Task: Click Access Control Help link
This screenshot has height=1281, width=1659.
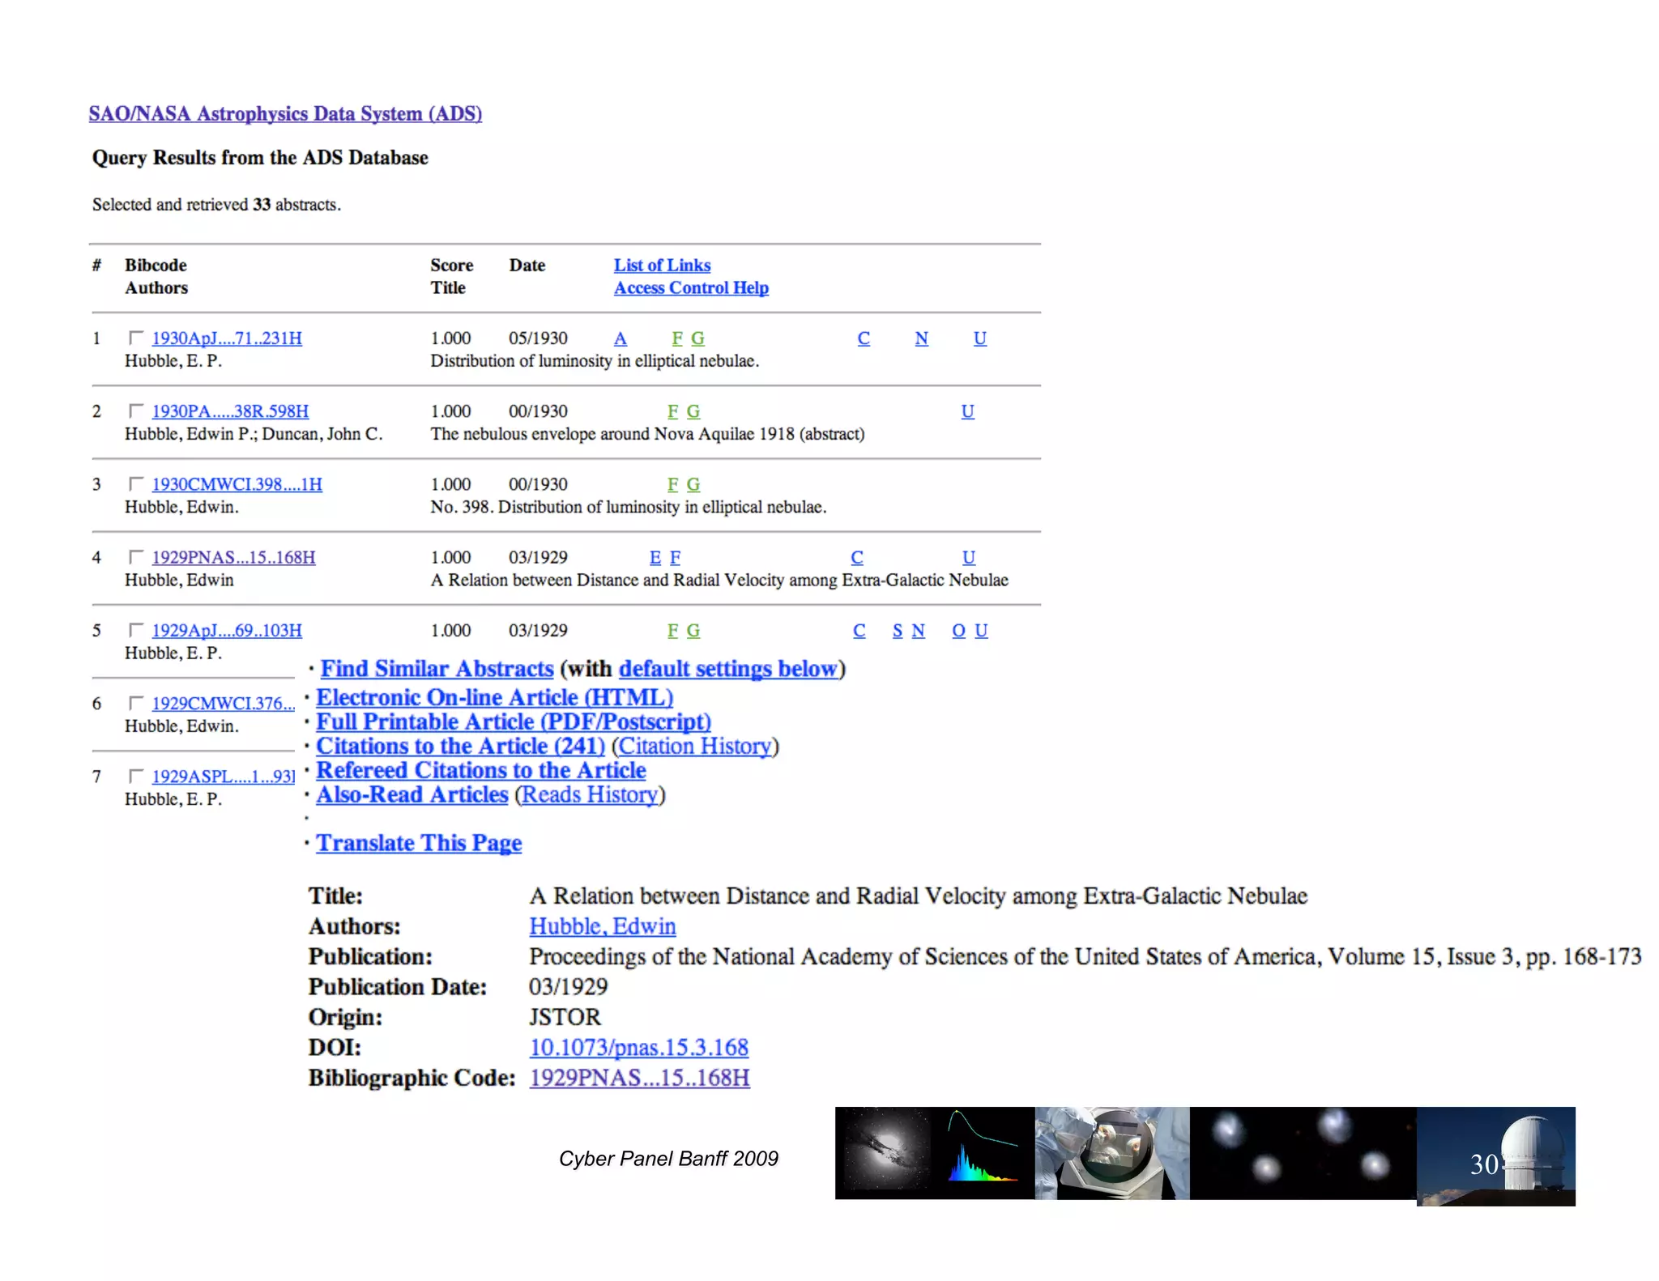Action: 691,287
